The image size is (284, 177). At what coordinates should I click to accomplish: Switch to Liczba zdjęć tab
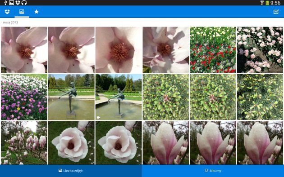pos(71,171)
